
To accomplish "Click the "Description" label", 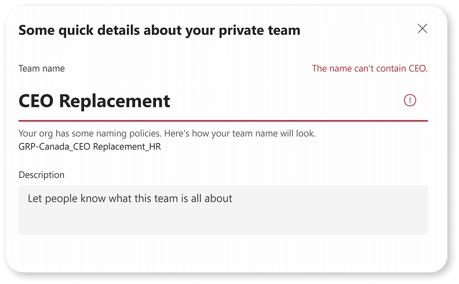I will click(41, 175).
